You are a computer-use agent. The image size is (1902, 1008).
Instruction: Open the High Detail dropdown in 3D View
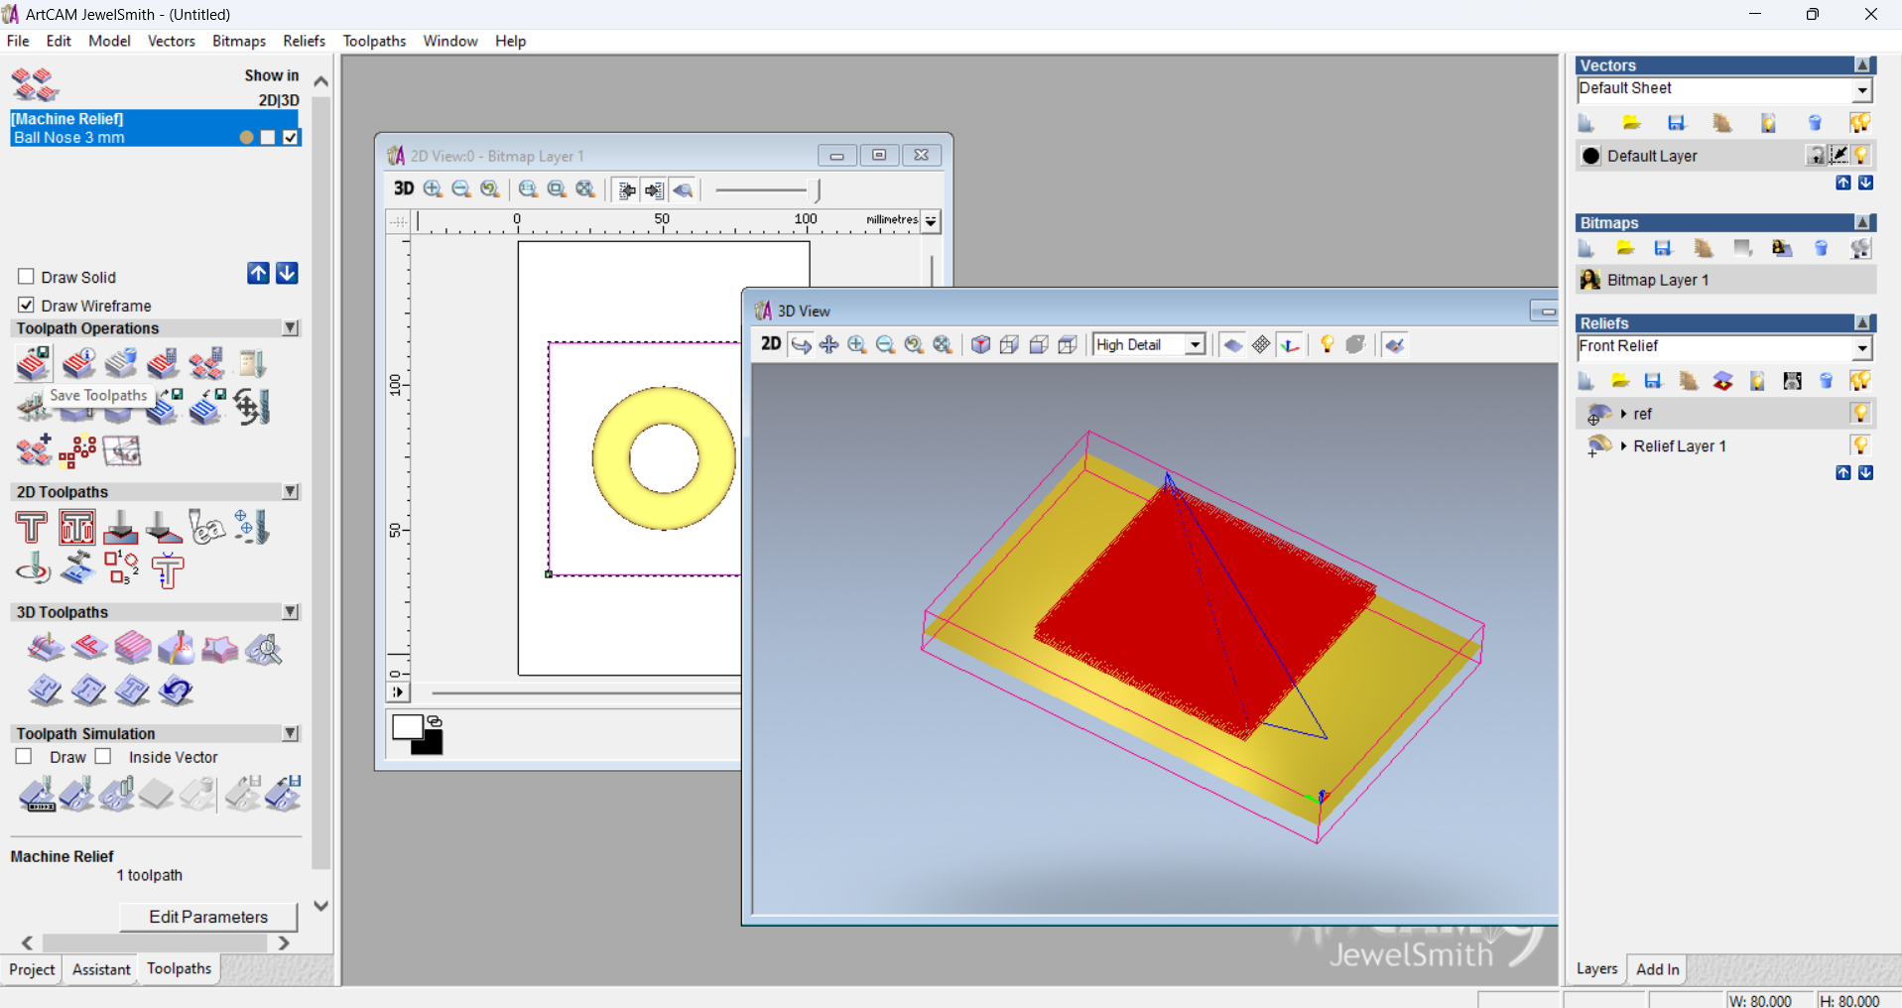coord(1196,344)
